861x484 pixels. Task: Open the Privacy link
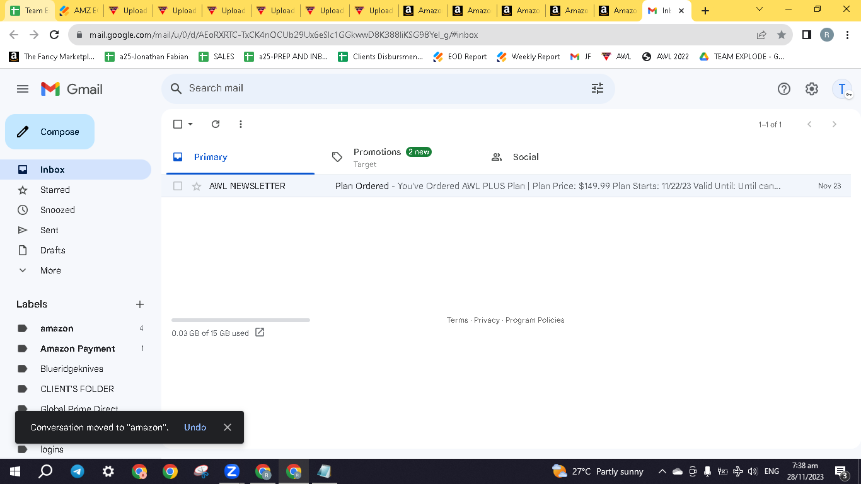487,320
